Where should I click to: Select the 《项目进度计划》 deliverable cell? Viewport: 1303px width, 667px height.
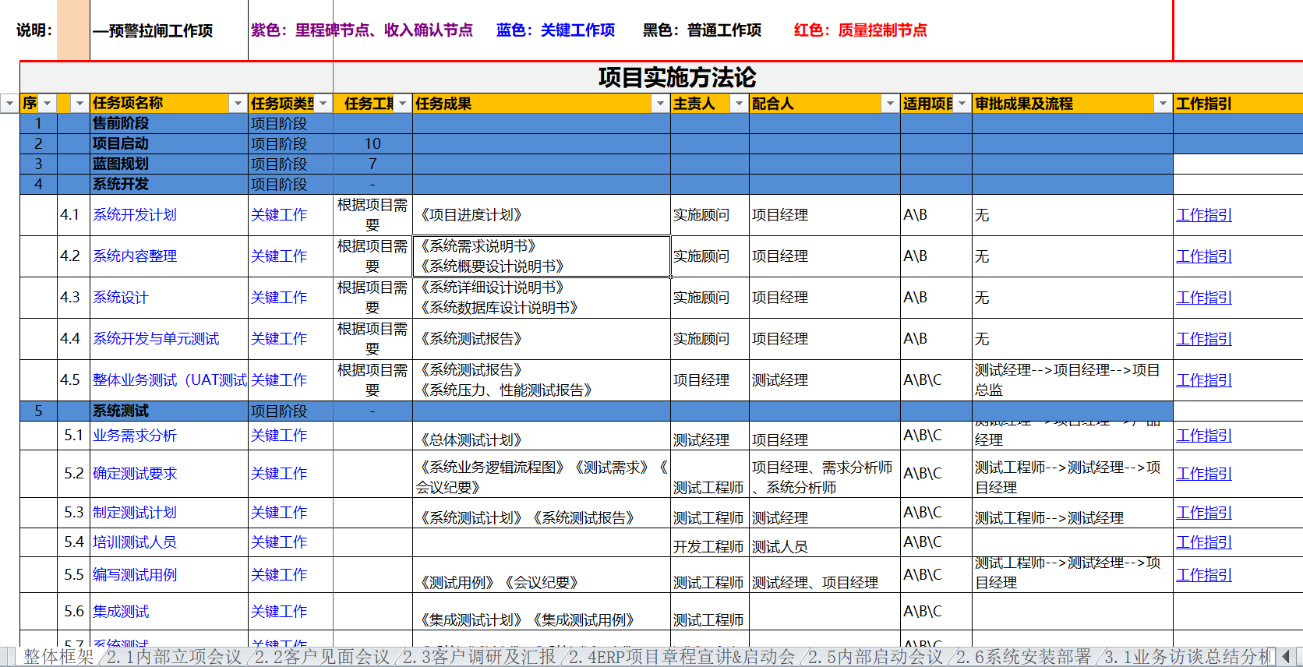point(542,215)
